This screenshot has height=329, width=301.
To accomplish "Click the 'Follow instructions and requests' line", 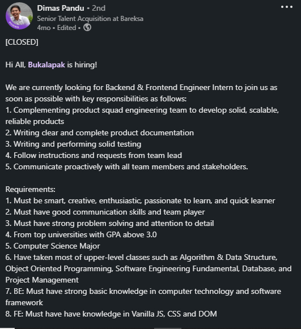I will click(94, 155).
